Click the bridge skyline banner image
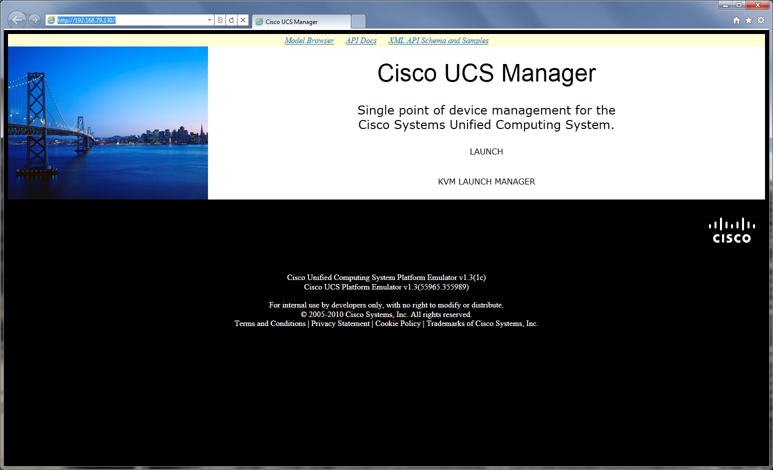The image size is (773, 470). pyautogui.click(x=108, y=123)
